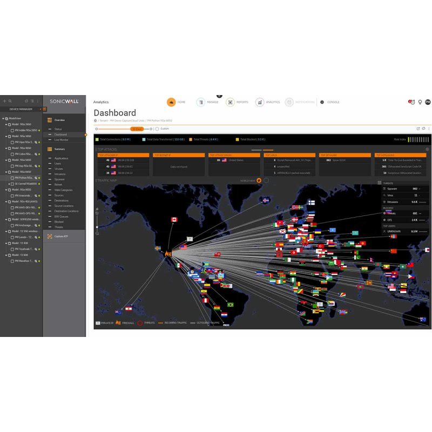Select PM Anaconda device in tree
The width and height of the screenshot is (432, 432).
click(23, 195)
